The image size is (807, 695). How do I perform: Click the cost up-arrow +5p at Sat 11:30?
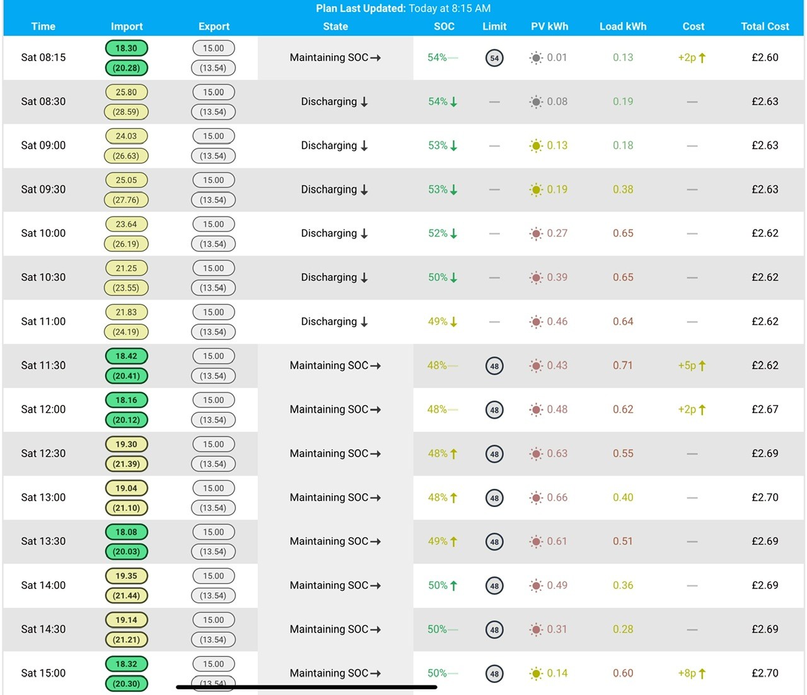(702, 366)
